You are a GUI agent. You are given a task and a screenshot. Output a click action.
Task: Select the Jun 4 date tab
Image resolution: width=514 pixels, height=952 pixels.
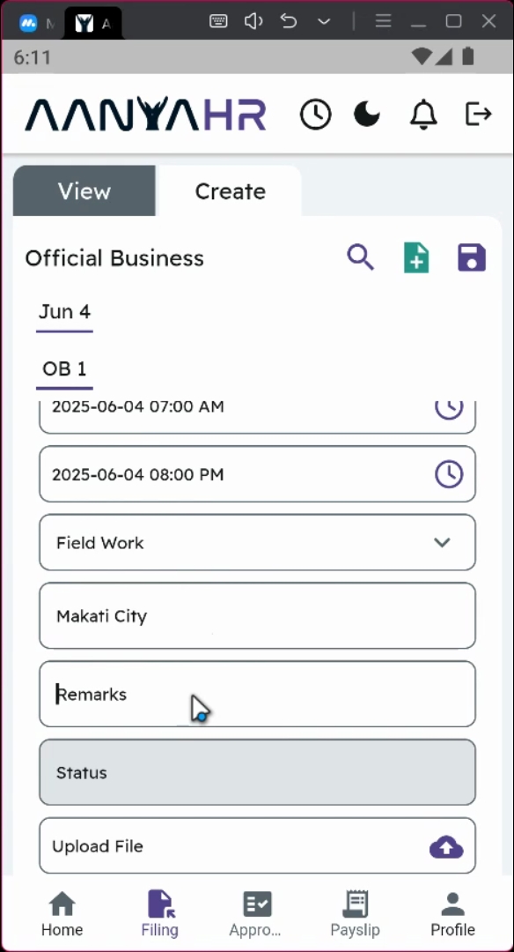(64, 313)
